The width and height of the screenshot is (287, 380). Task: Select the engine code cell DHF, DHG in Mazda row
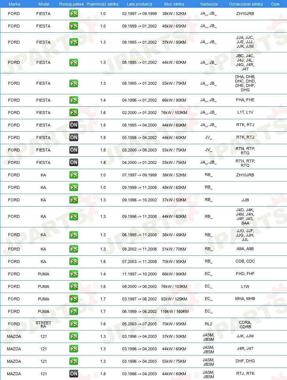pyautogui.click(x=245, y=361)
